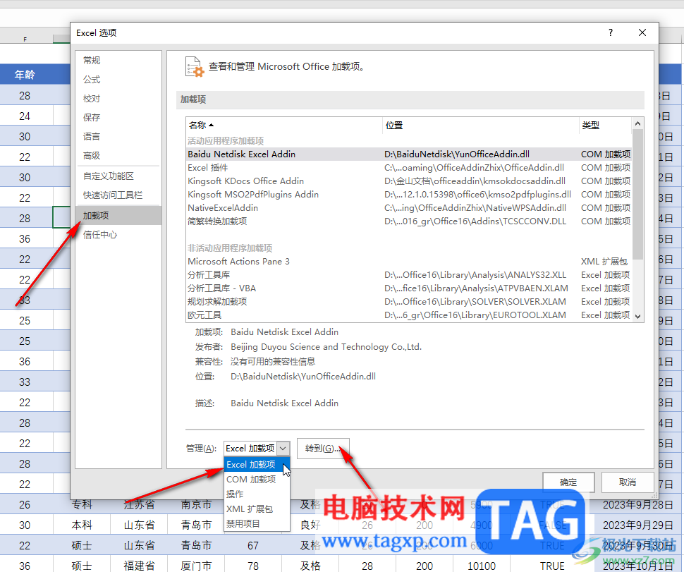Select the 简繁转换加载项 row
This screenshot has width=684, height=572.
(x=409, y=221)
